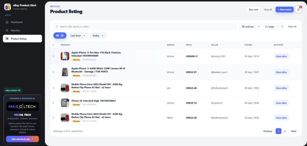Click the Product listing grid icon
The image size is (307, 146).
tap(7, 39)
